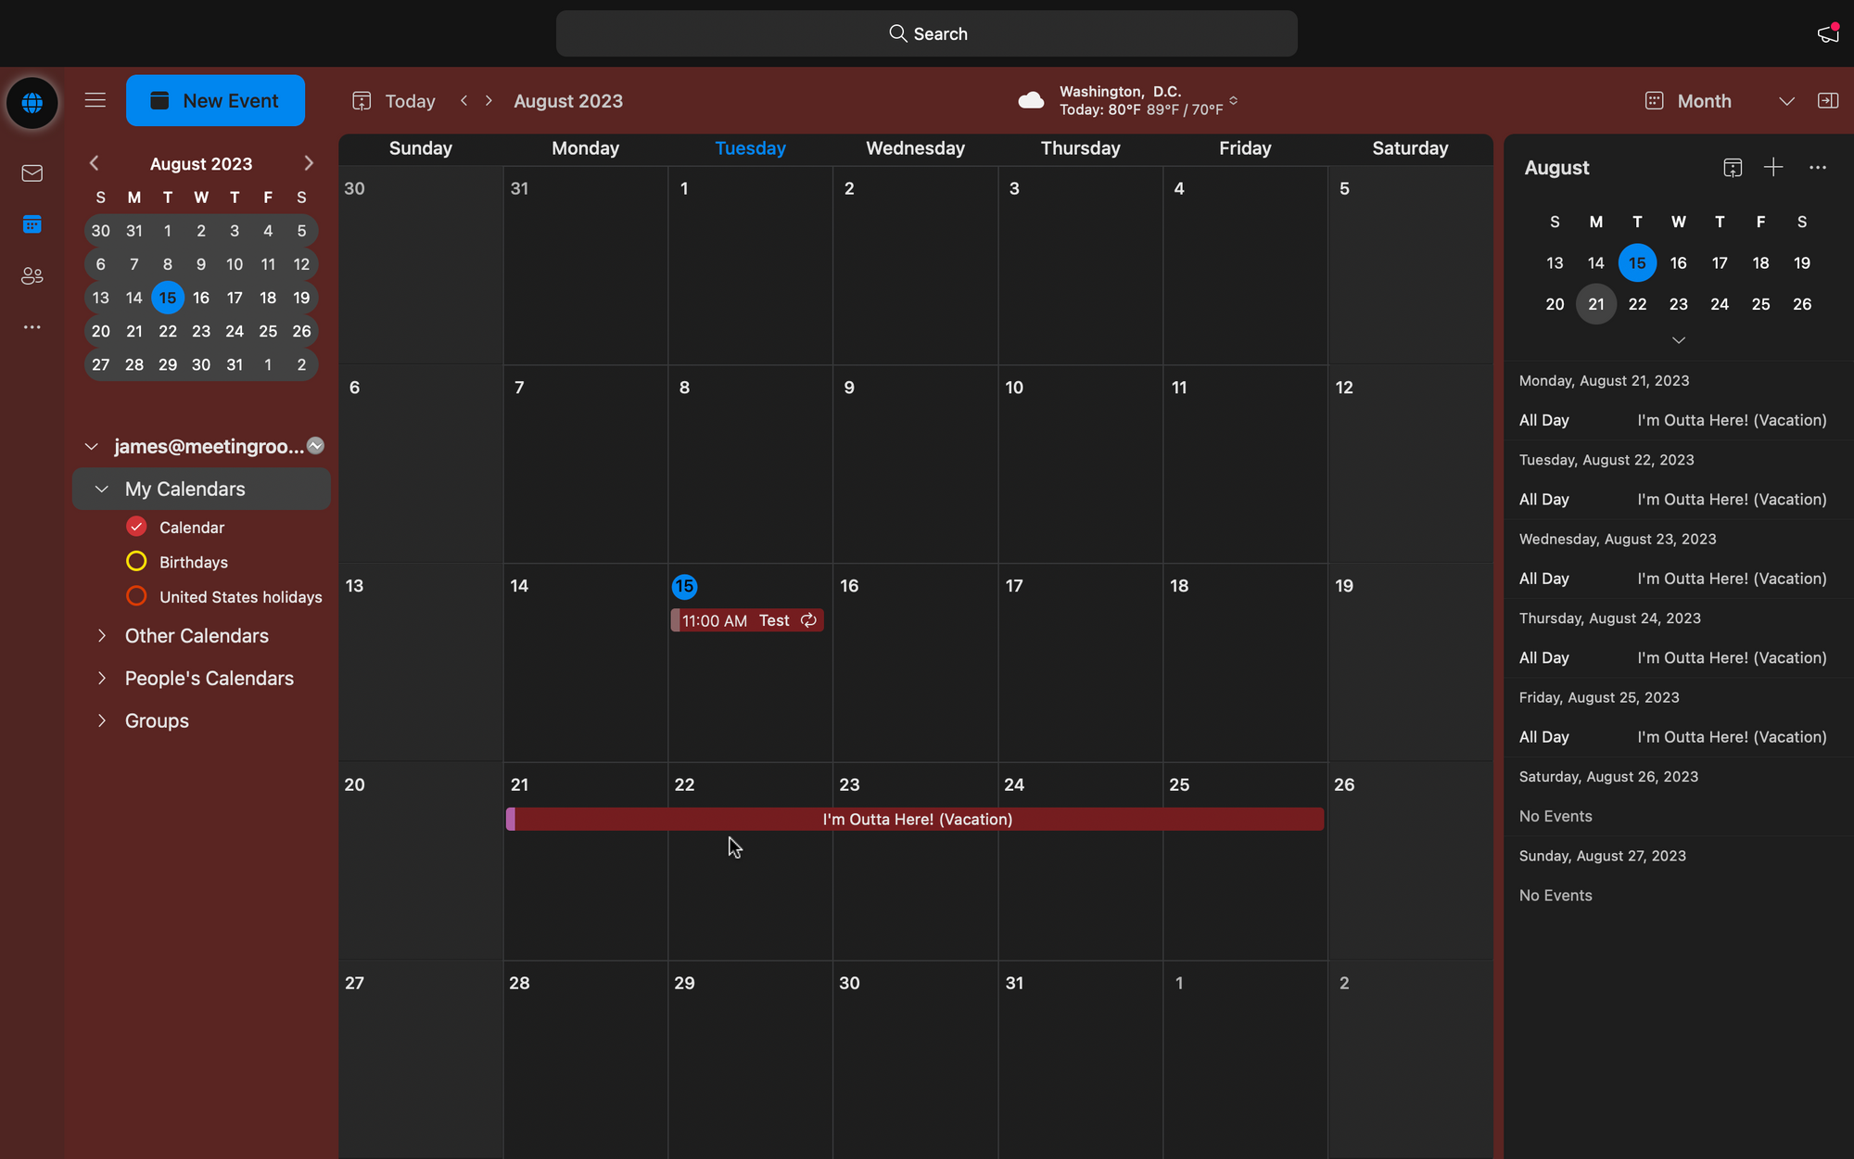
Task: Click the split view layout icon
Action: pos(1829,99)
